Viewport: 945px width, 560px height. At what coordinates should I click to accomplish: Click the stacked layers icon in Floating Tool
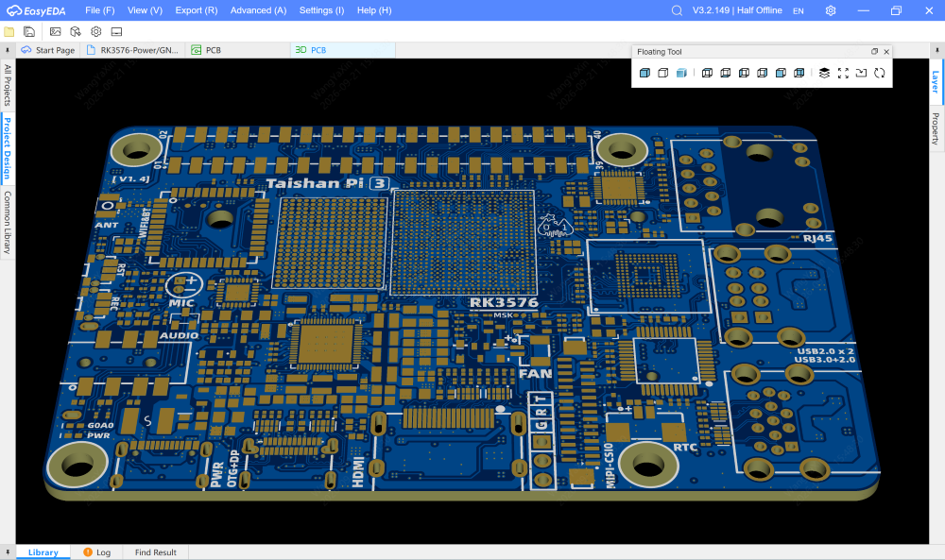pos(824,73)
